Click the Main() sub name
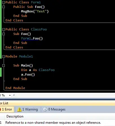 (27, 65)
